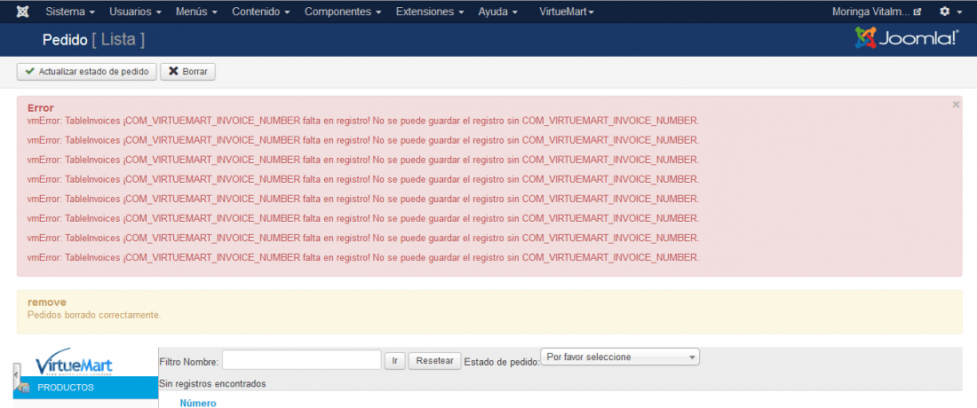
Task: Click the Filtro Nombre input field
Action: click(302, 360)
